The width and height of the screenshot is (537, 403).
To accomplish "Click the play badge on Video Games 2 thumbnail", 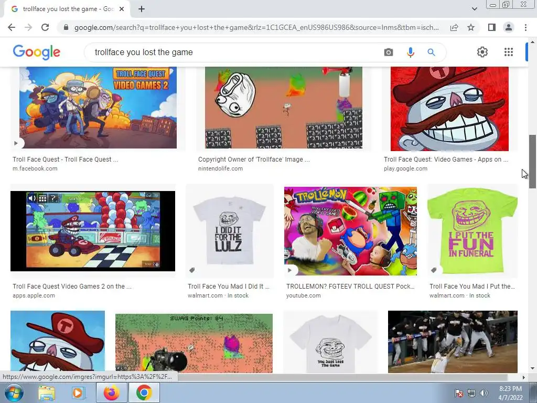I will point(16,143).
